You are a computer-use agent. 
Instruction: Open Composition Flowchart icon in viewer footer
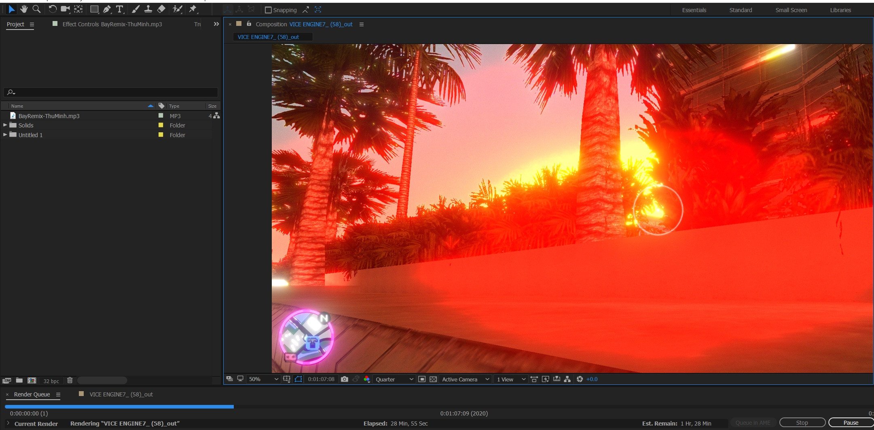tap(567, 379)
